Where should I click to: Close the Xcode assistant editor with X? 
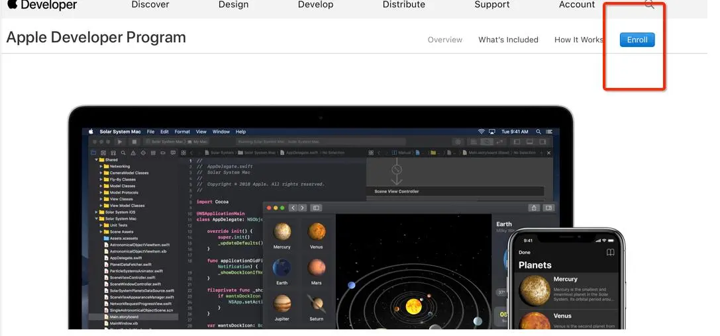pos(548,153)
